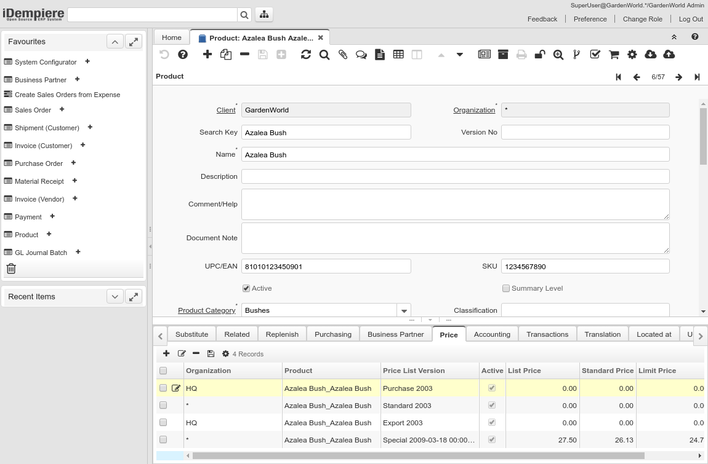Enable the Summary Level checkbox
708x464 pixels.
[x=506, y=288]
